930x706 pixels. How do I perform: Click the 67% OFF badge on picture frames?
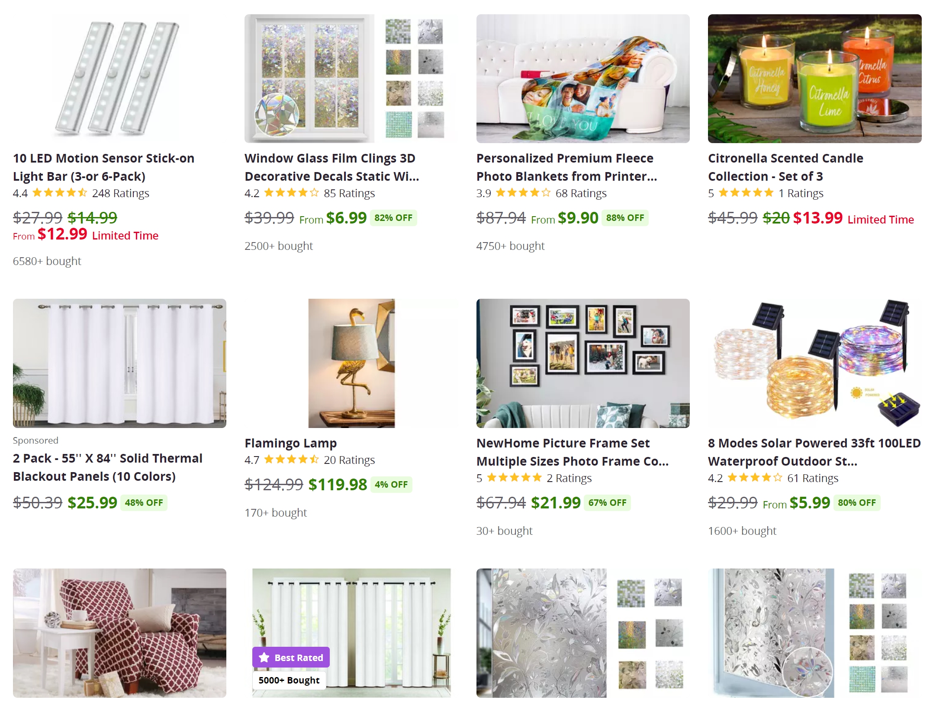(607, 503)
